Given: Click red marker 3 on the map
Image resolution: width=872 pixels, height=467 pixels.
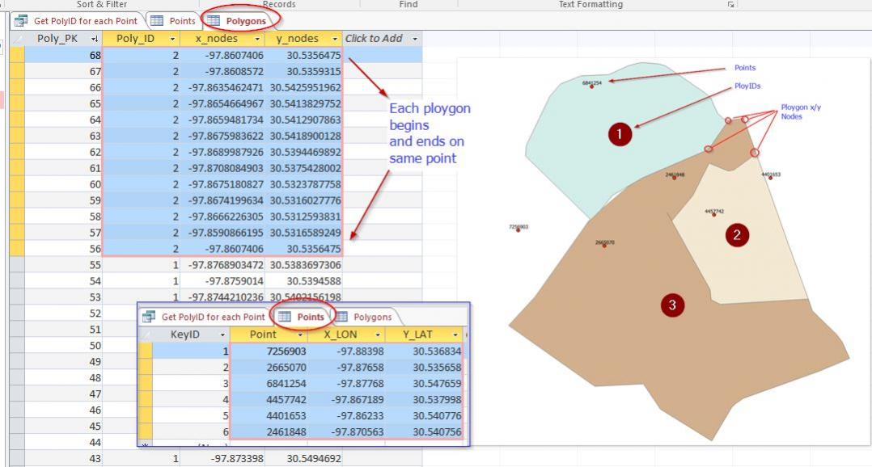Looking at the screenshot, I should pyautogui.click(x=672, y=305).
